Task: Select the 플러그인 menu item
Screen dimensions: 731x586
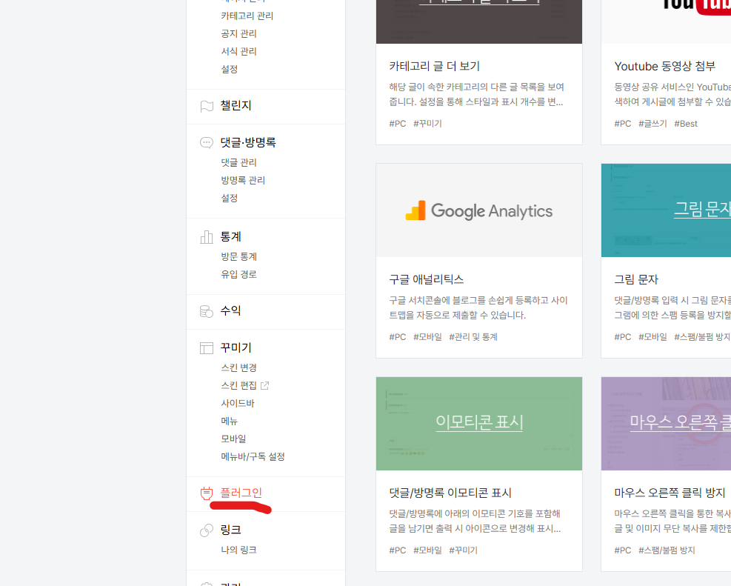Action: pyautogui.click(x=241, y=493)
